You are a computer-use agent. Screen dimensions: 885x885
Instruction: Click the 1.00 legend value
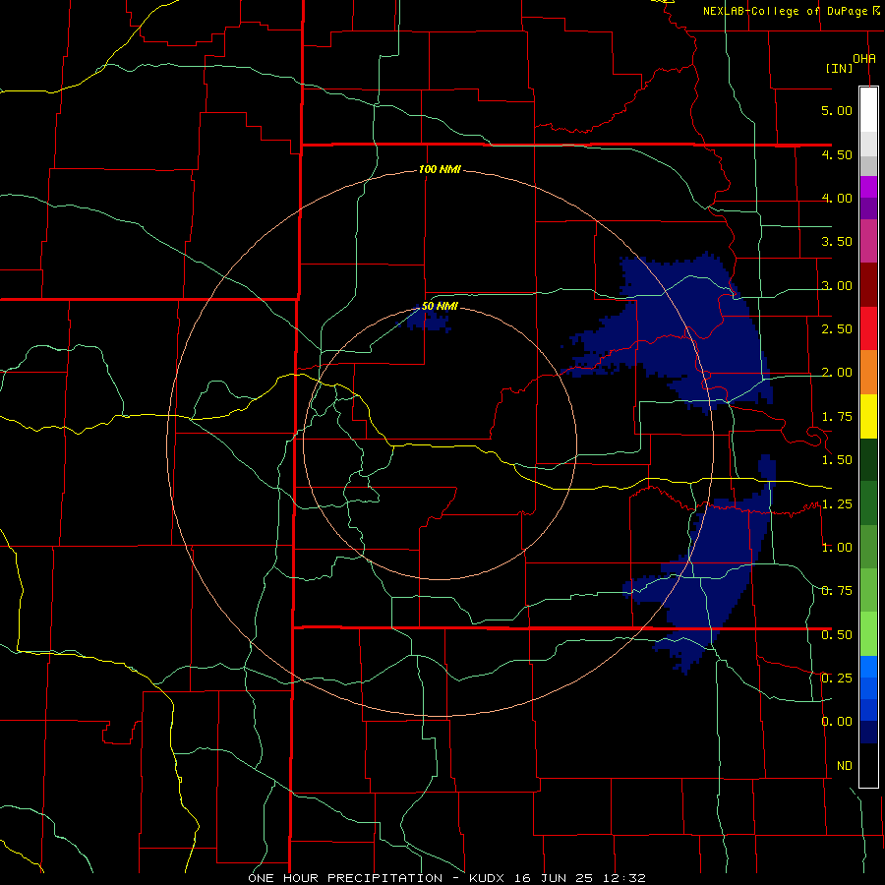click(837, 548)
